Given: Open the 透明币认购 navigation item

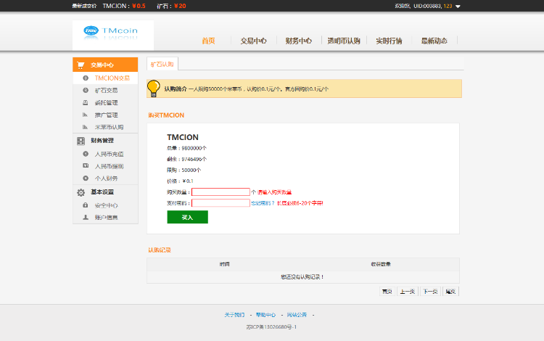Looking at the screenshot, I should pos(344,41).
